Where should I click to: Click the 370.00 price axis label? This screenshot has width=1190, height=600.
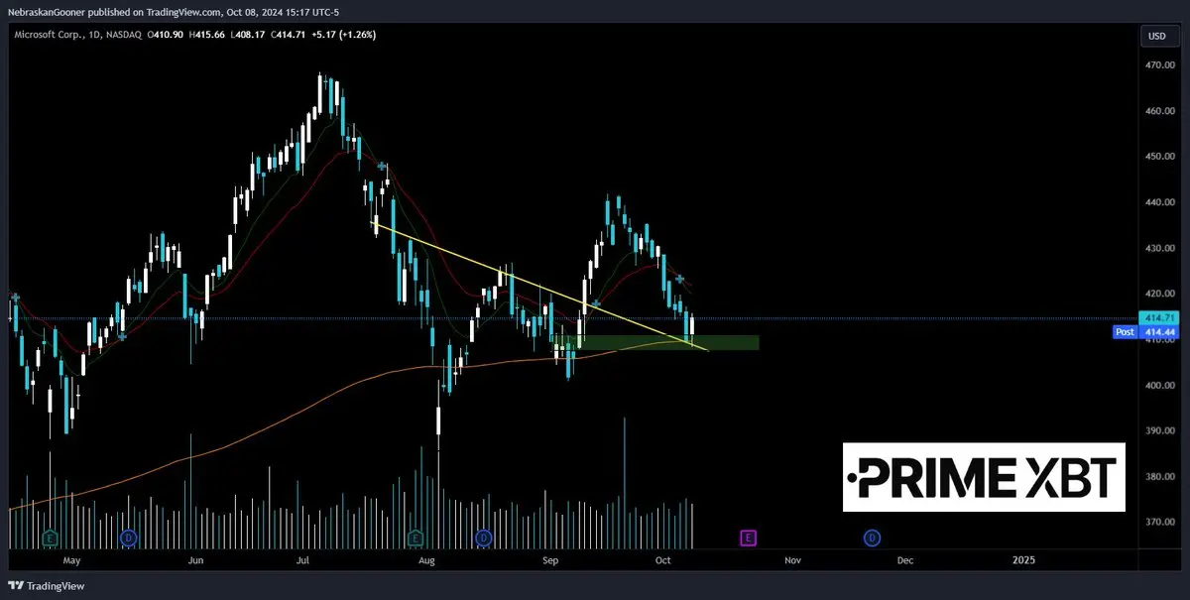pos(1158,523)
